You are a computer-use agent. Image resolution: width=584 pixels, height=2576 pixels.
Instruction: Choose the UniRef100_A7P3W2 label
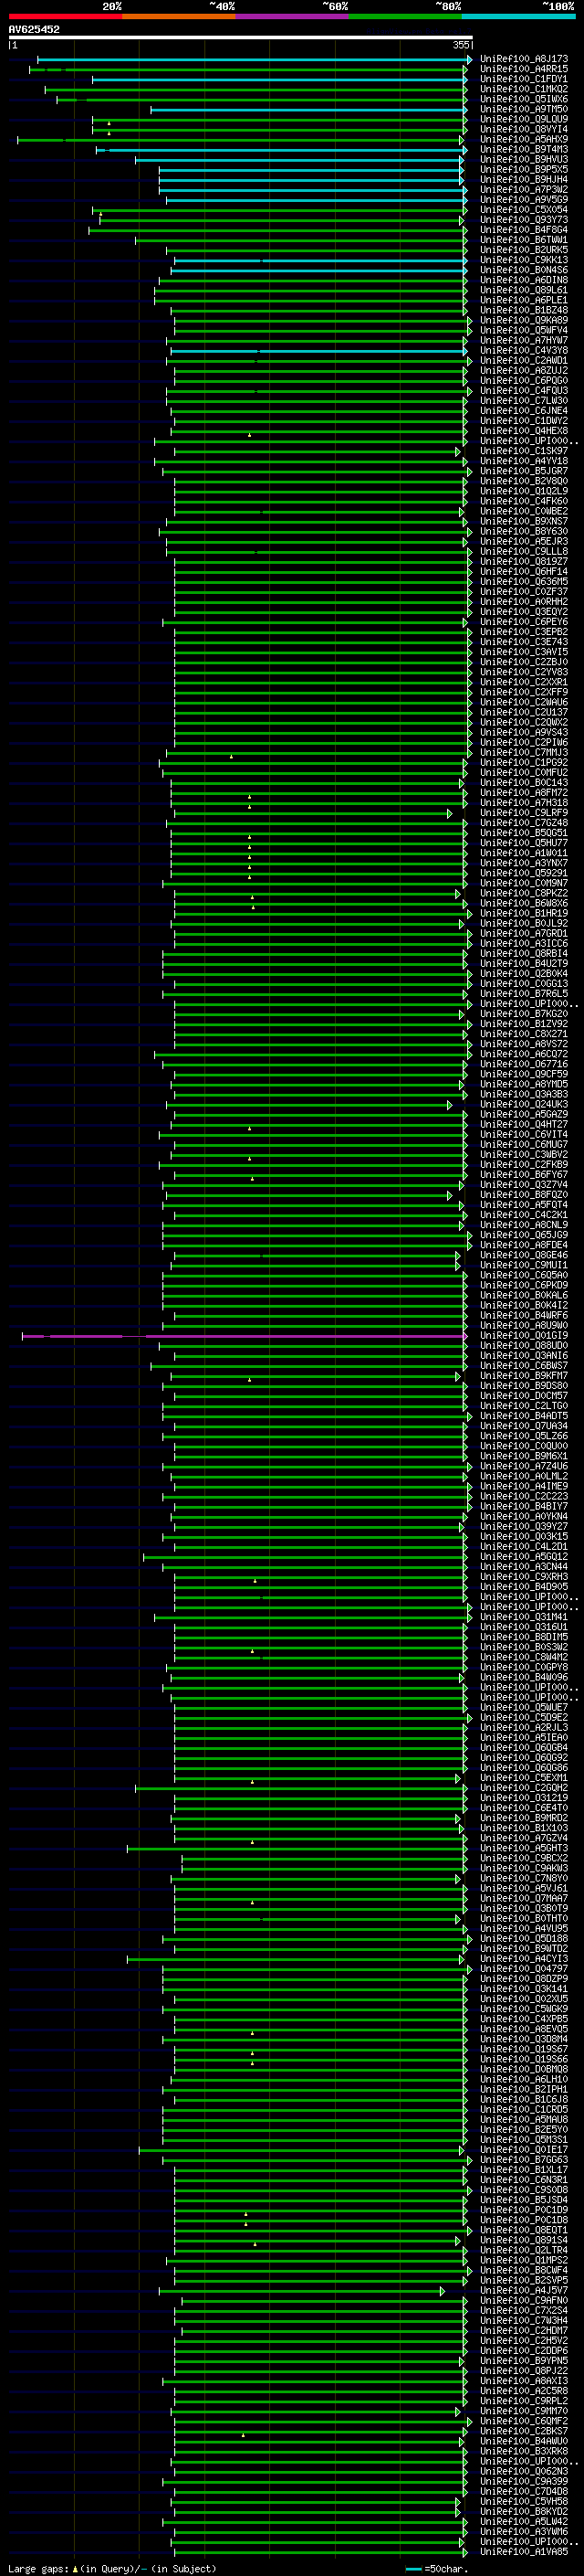click(523, 189)
